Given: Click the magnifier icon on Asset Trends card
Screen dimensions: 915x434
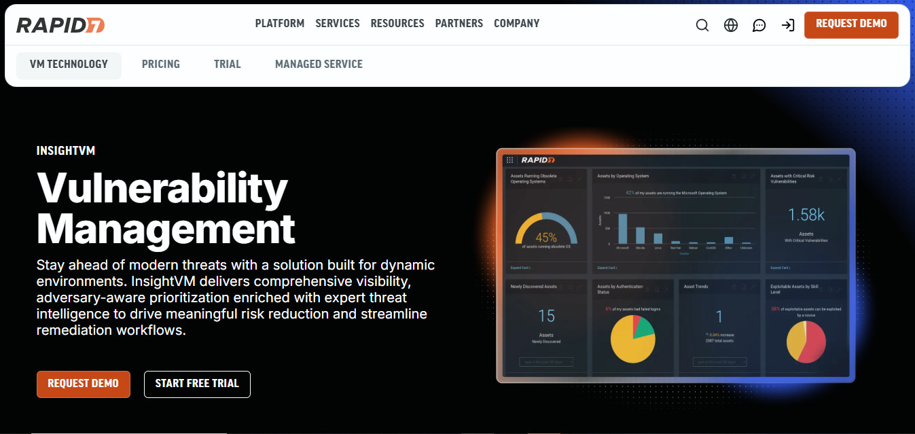Looking at the screenshot, I should tap(743, 287).
